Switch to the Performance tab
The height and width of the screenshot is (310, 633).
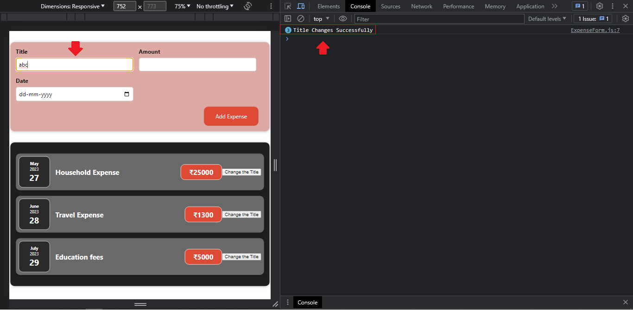(459, 6)
